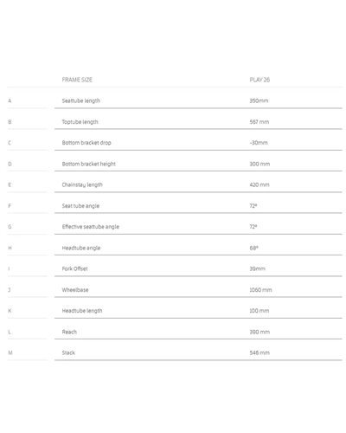Select the Wheelbase row label
Screen dimensions: 346x433
(75, 290)
